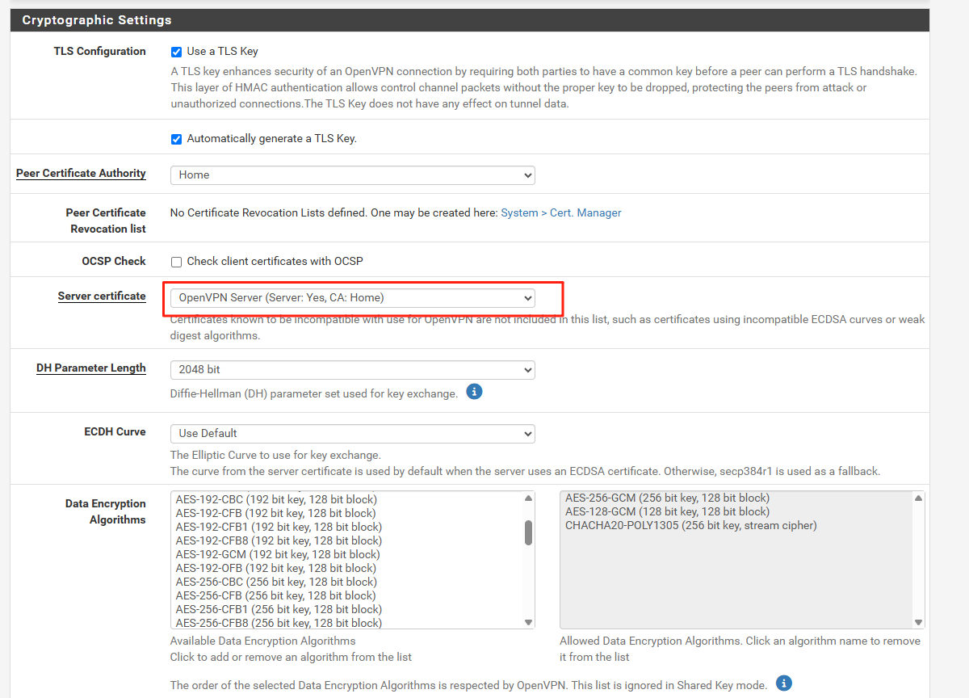
Task: Click the DH Parameter Length label
Action: 91,368
